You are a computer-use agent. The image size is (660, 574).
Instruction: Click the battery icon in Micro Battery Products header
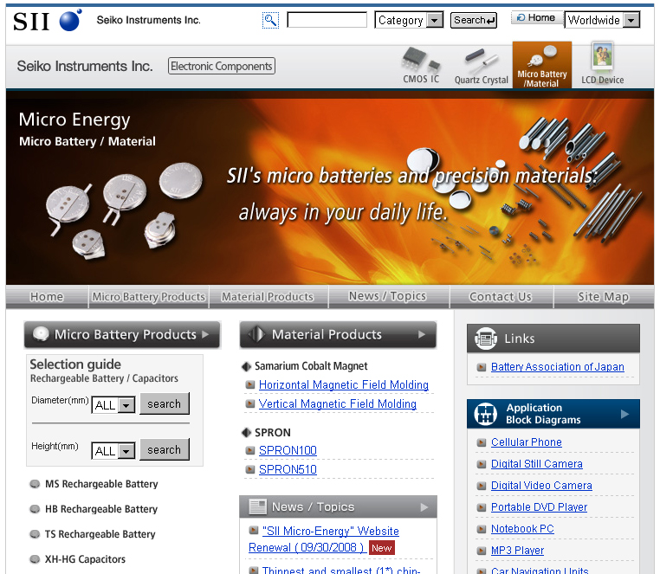tap(41, 334)
